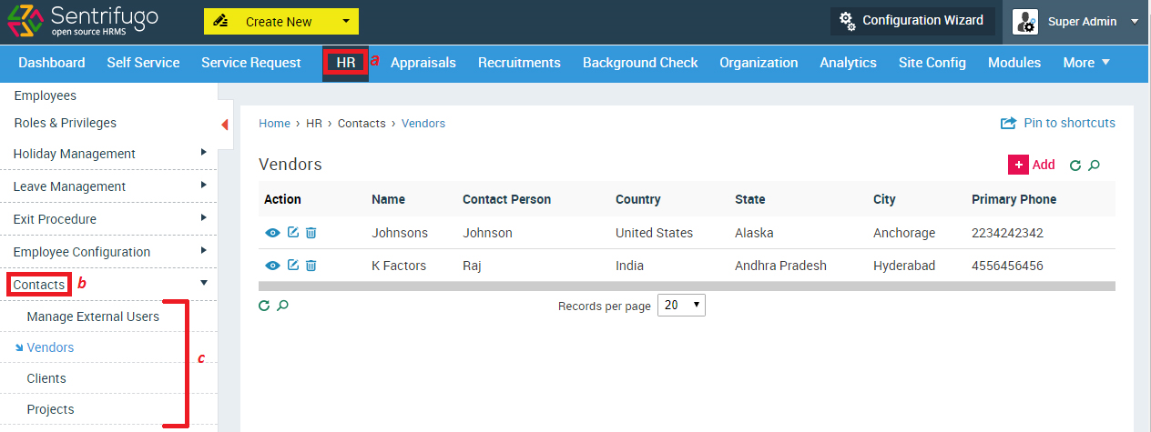Click the gray horizontal table scrollbar

[688, 286]
